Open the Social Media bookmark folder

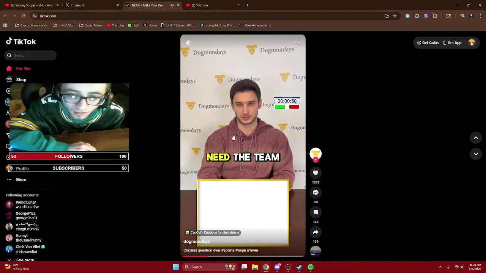click(x=91, y=25)
